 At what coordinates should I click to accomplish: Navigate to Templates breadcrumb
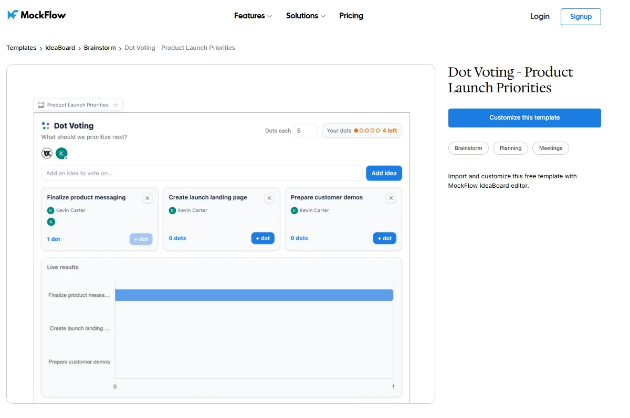[22, 48]
